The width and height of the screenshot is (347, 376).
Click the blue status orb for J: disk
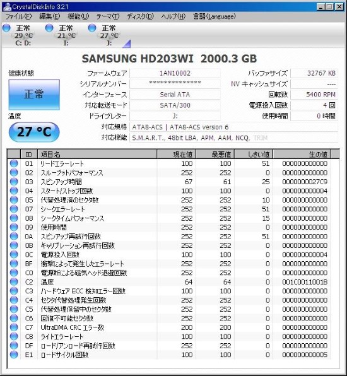point(92,28)
